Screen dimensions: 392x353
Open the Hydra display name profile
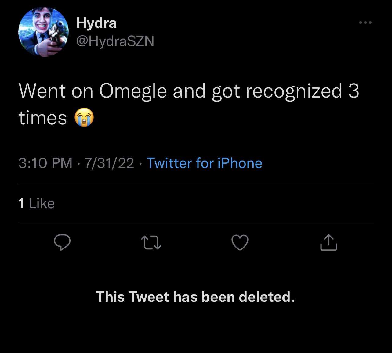96,23
